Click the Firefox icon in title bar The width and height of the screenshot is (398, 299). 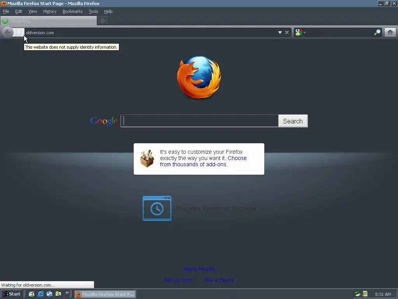(x=4, y=3)
